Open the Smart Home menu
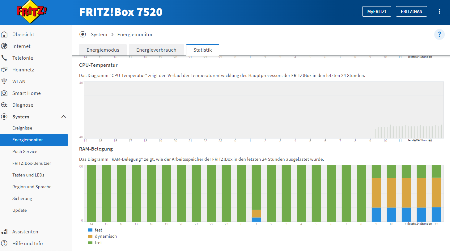 [27, 93]
